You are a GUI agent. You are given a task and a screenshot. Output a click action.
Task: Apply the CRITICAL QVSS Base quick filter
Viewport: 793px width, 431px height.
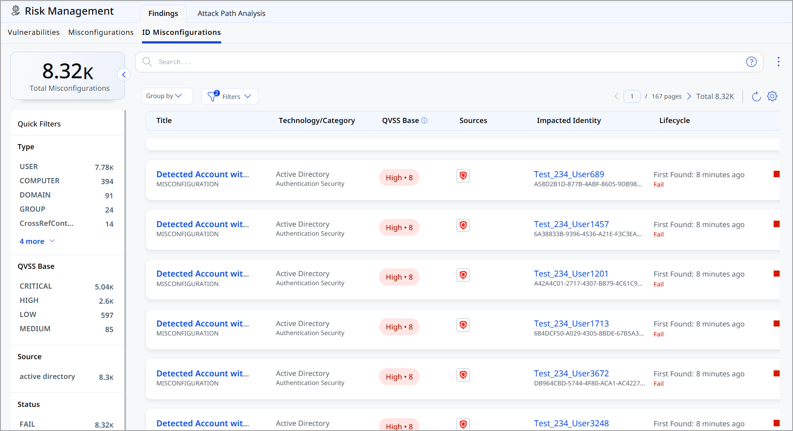(x=36, y=286)
